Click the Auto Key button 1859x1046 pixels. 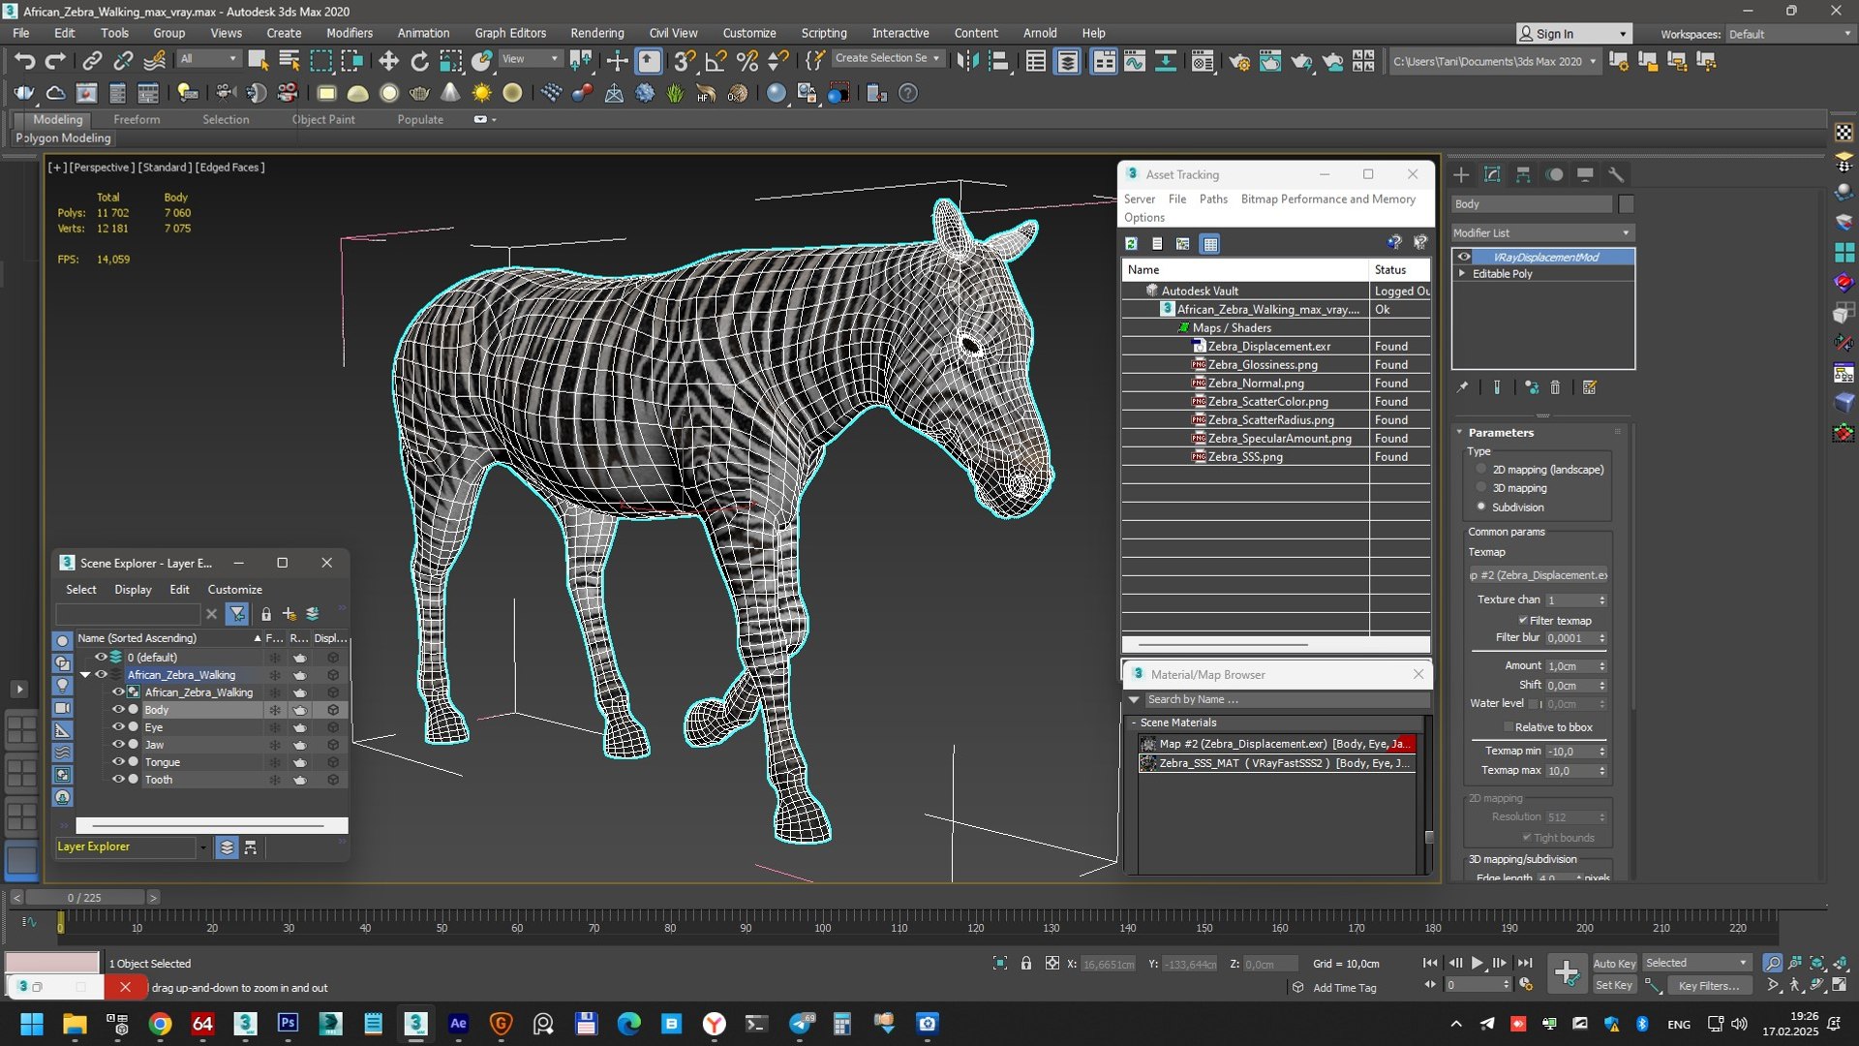coord(1614,964)
